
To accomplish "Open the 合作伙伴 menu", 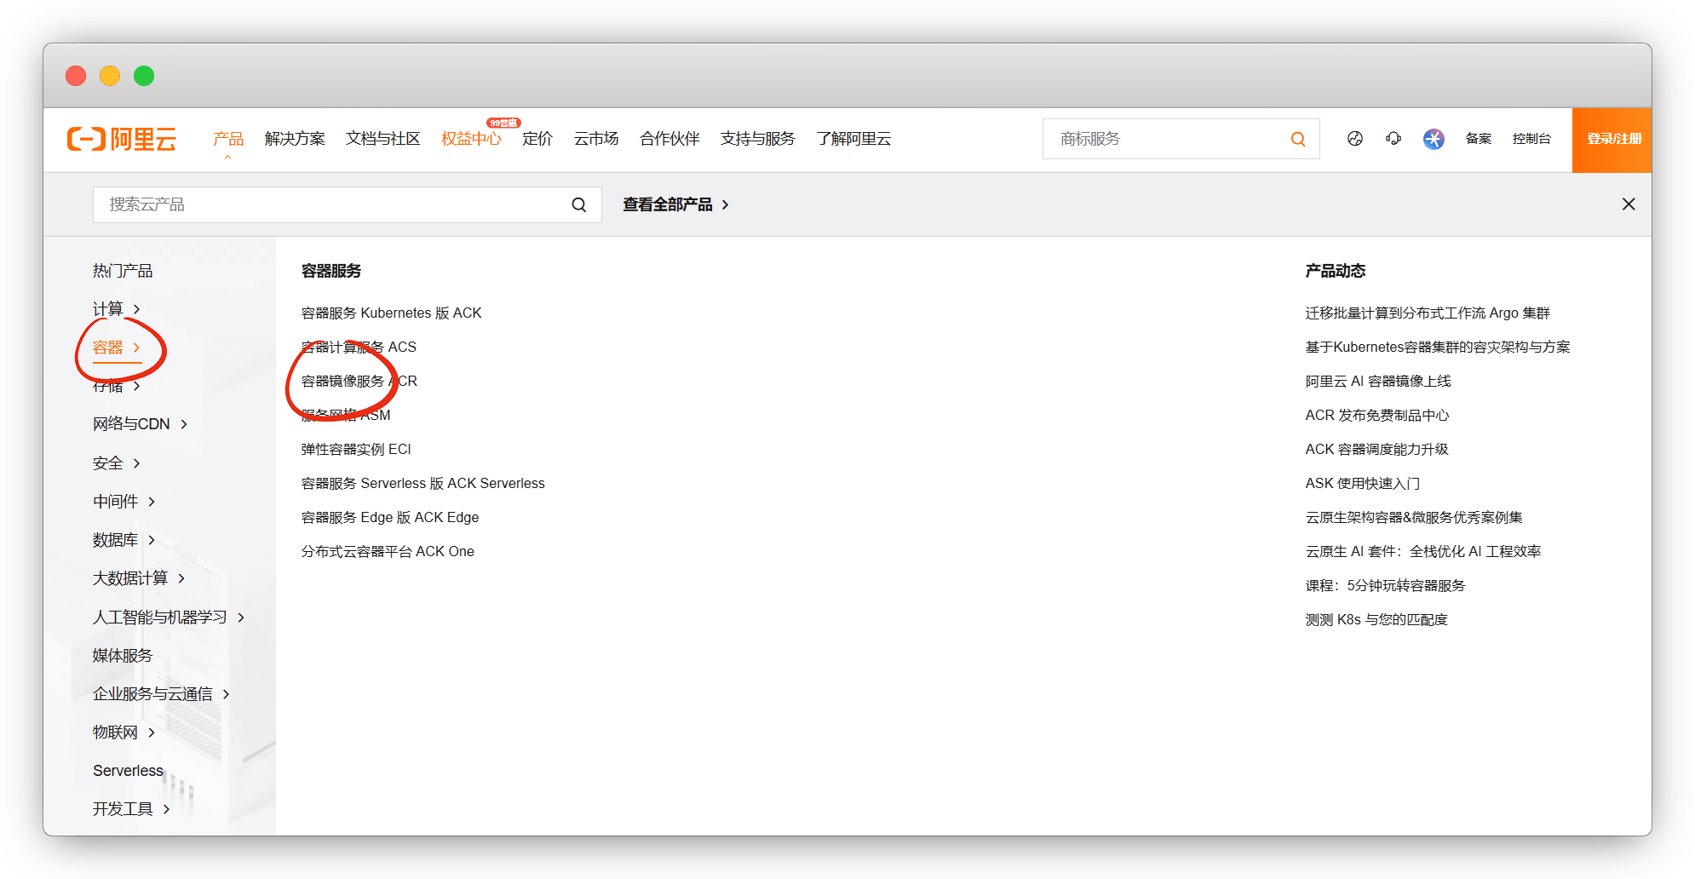I will 669,139.
